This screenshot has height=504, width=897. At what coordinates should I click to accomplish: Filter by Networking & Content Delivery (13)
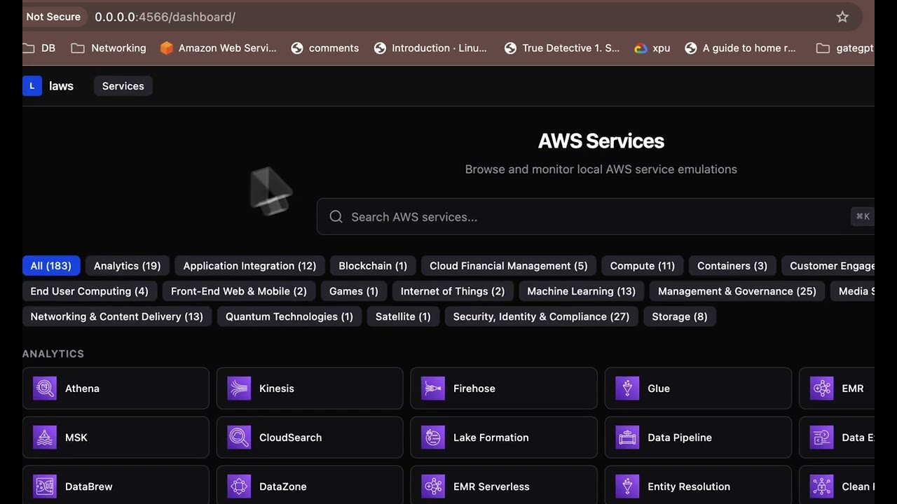click(x=117, y=316)
